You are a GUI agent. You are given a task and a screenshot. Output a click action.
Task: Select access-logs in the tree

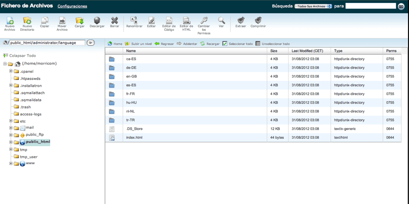point(30,114)
